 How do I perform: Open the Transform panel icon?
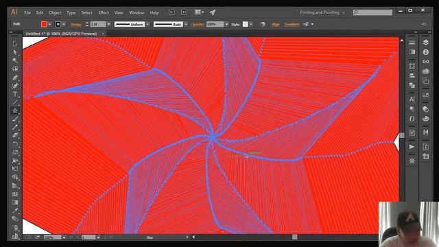point(412,66)
